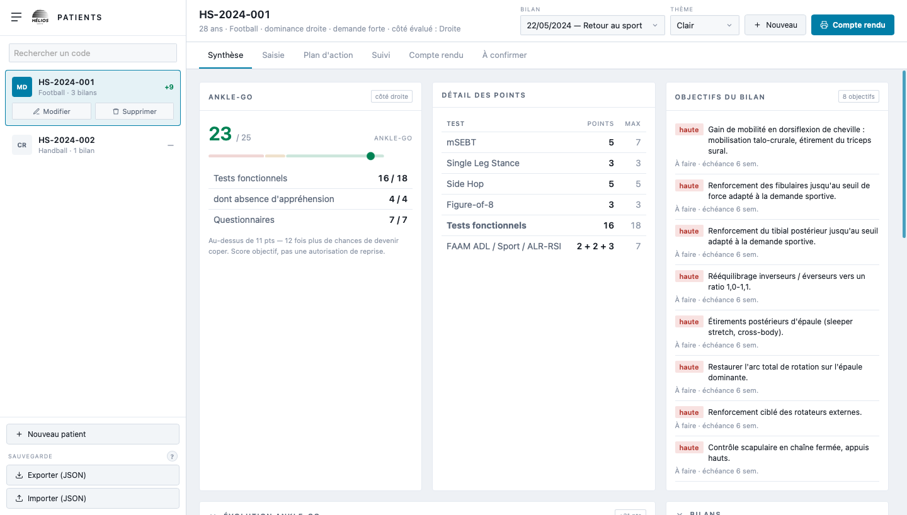This screenshot has height=515, width=907.
Task: Focus the Rechercher un code search field
Action: click(93, 53)
